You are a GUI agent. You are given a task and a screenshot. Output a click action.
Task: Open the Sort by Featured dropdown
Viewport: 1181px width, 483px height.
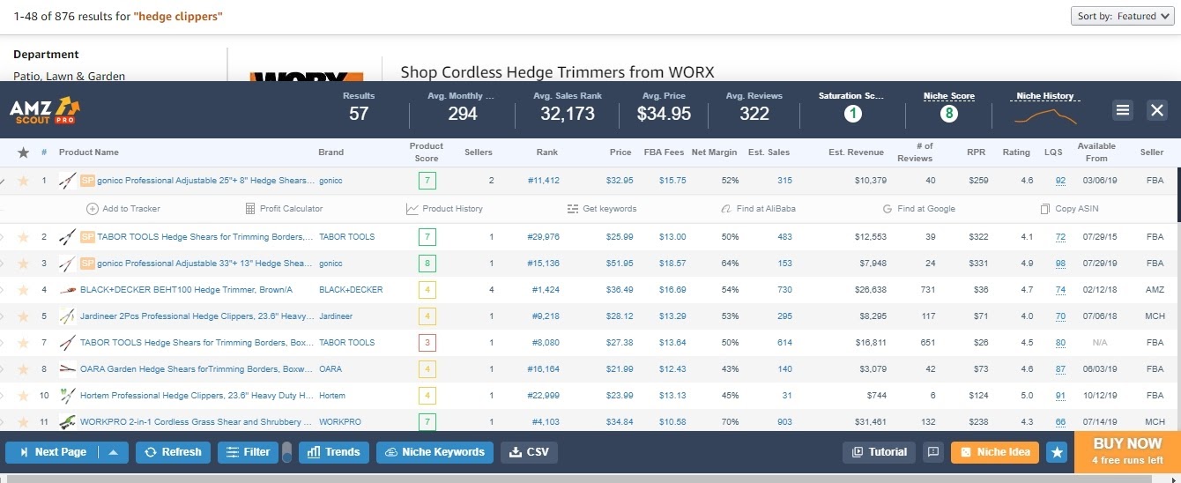click(x=1123, y=16)
